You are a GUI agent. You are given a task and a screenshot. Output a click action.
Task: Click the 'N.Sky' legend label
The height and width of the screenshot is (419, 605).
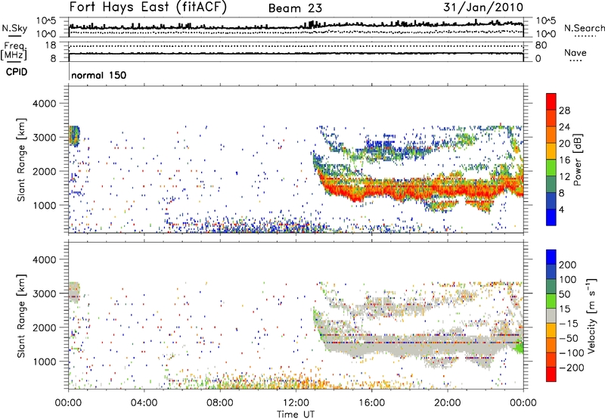coord(14,28)
